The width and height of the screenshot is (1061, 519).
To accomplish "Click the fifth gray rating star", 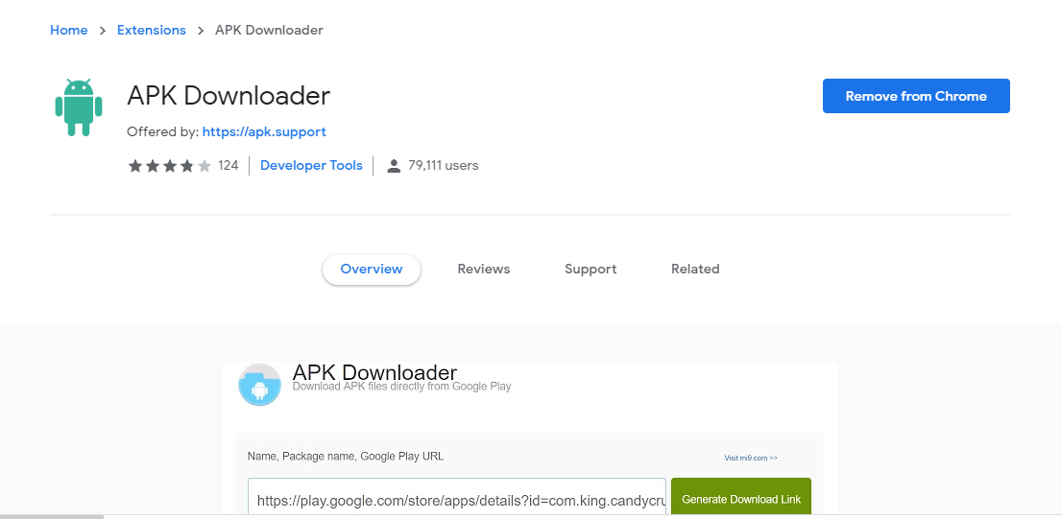I will (204, 166).
